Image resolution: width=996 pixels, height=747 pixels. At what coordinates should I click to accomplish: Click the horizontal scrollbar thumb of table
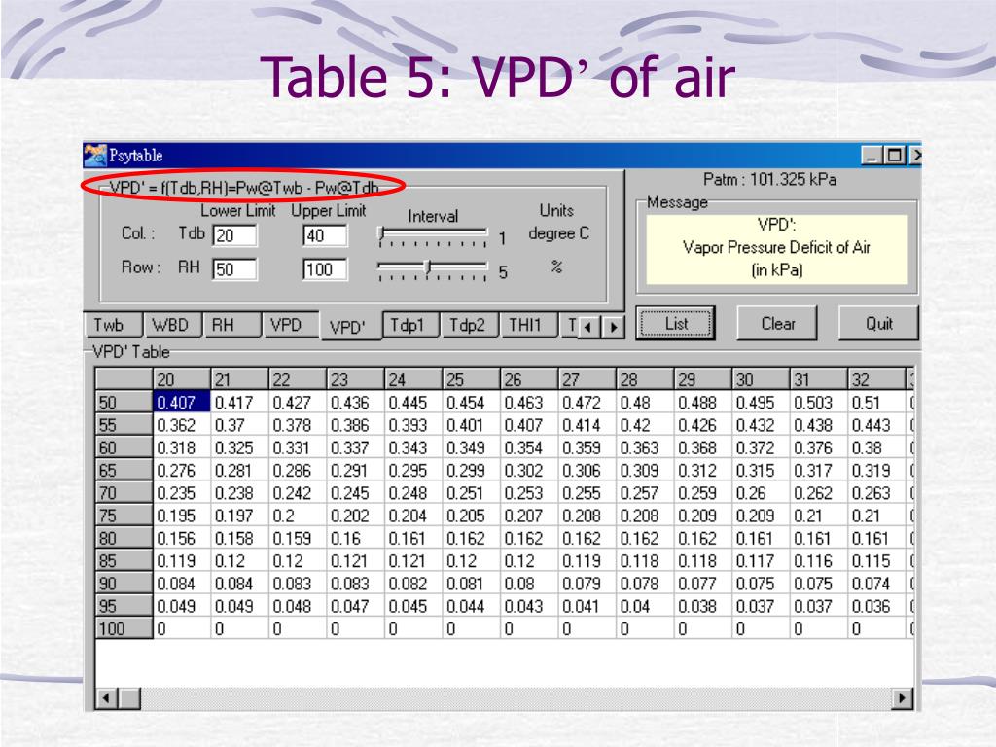pyautogui.click(x=130, y=698)
